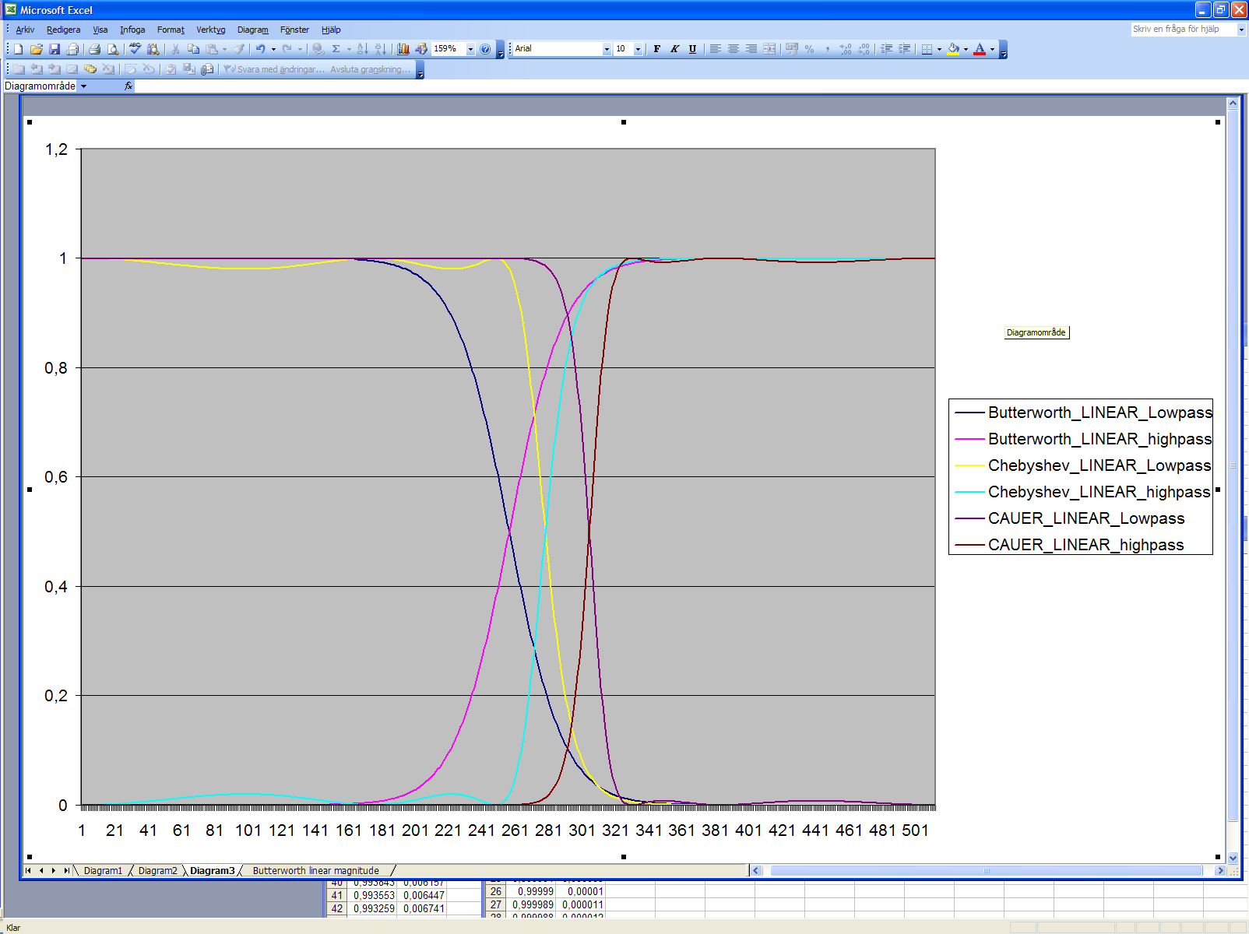Screen dimensions: 1249x934
Task: Open Excel Help with the question mark icon
Action: 485,49
